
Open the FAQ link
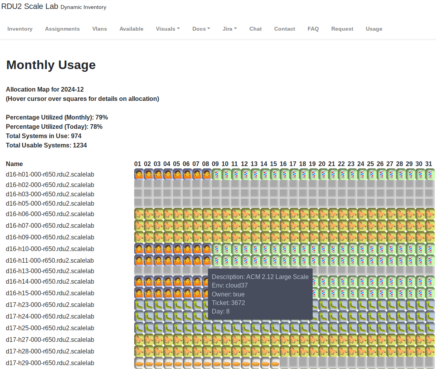313,29
